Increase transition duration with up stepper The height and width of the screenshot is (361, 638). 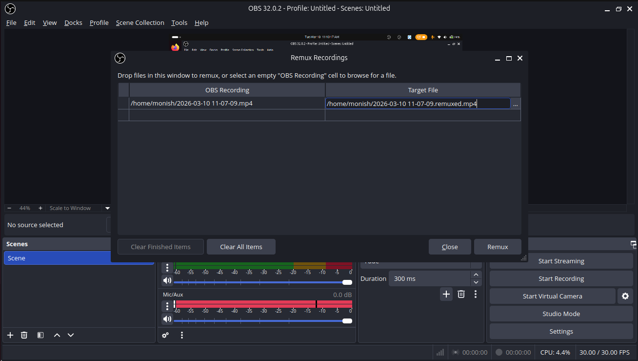point(476,275)
